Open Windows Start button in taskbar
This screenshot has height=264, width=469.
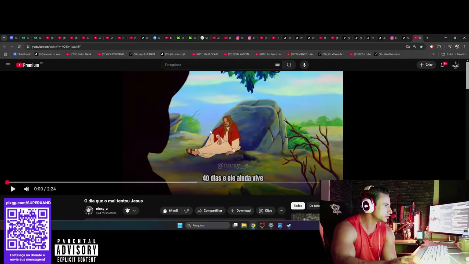(180, 225)
